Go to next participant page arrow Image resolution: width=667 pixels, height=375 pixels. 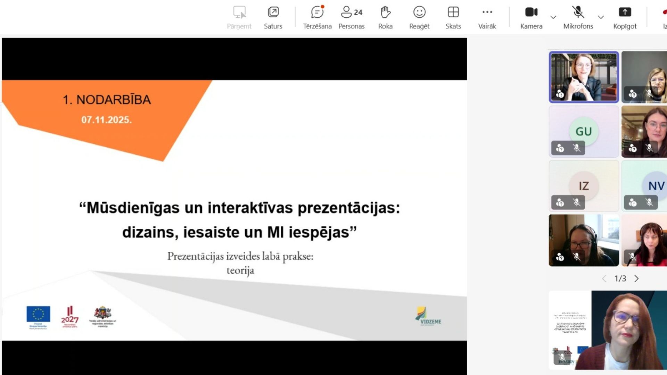coord(636,278)
